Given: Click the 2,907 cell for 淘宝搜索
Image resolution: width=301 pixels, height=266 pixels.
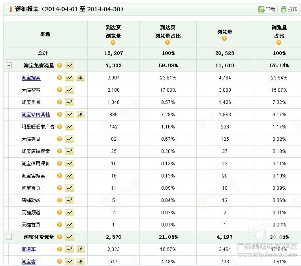Looking at the screenshot, I should [113, 78].
